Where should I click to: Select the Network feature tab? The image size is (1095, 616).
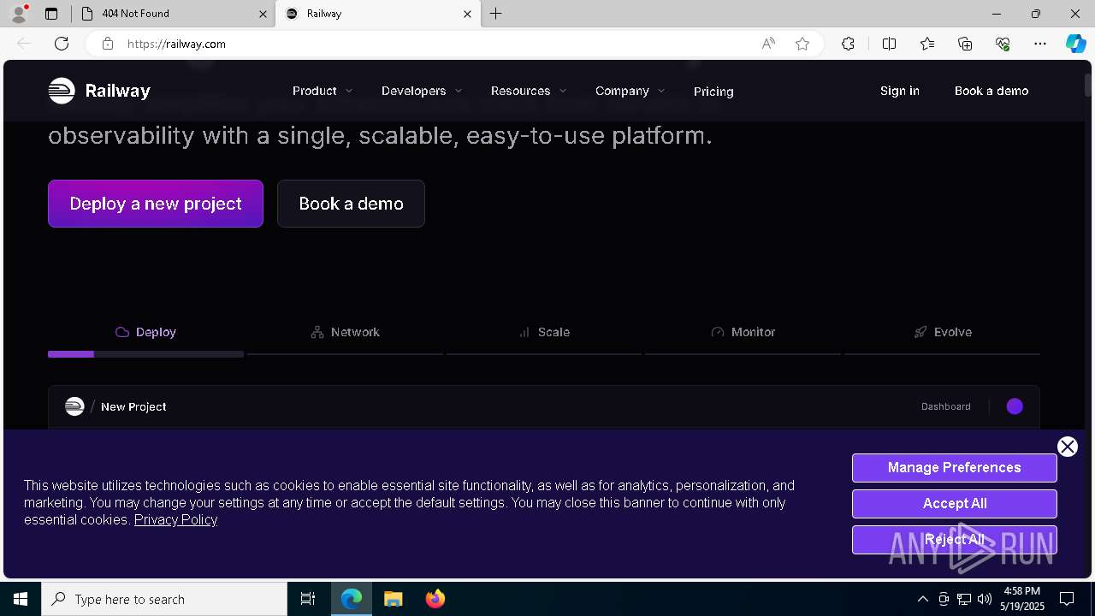346,332
